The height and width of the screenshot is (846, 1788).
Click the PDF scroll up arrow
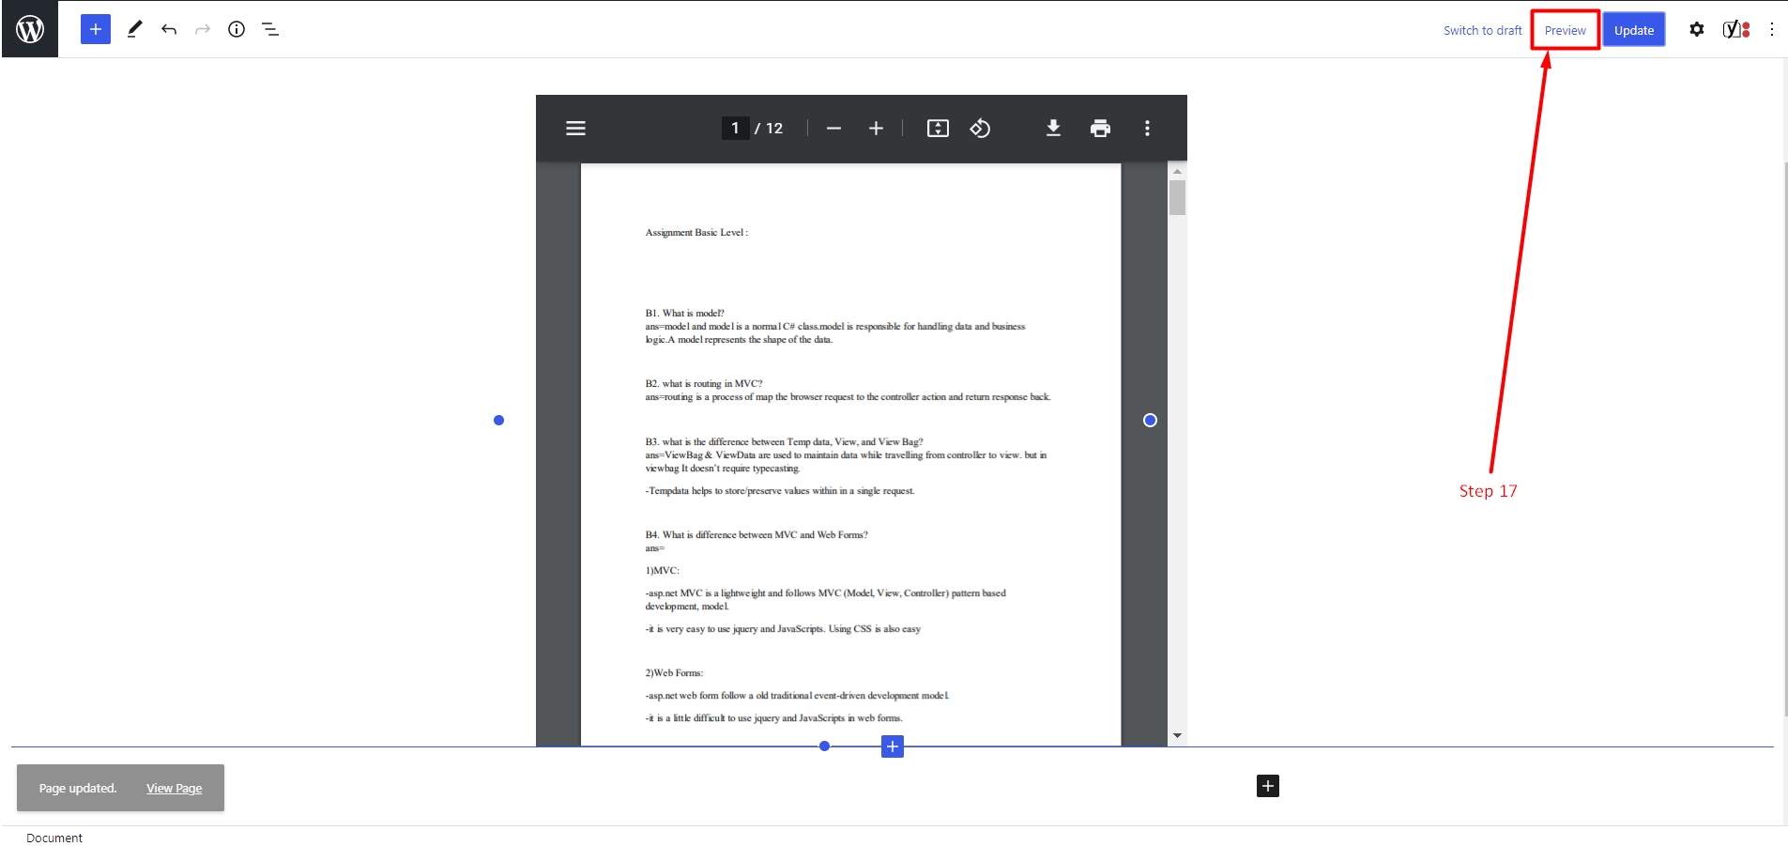coord(1177,171)
